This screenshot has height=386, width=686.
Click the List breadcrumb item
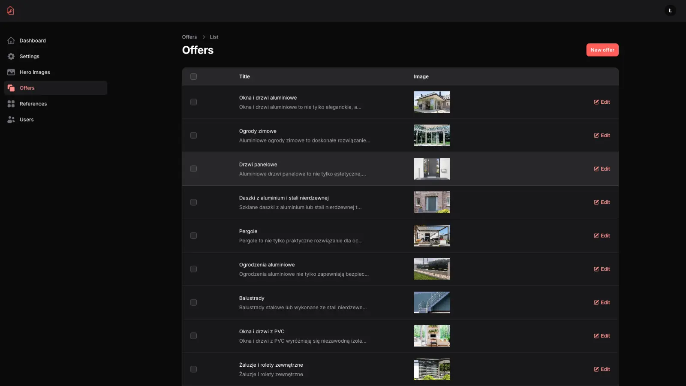214,37
